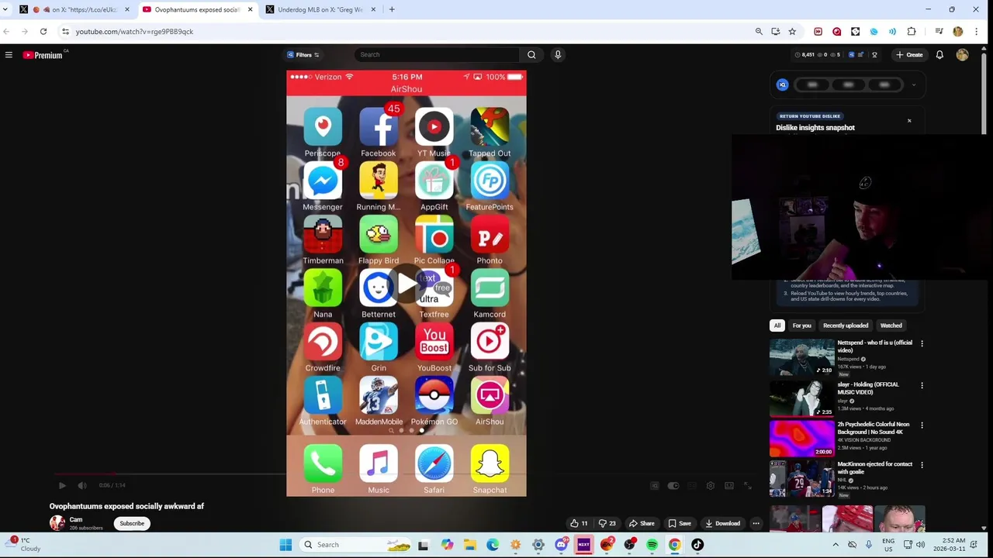Open options for slayr Holding video
993x558 pixels.
point(922,385)
